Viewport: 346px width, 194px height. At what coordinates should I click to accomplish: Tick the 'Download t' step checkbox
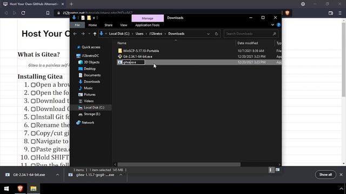pyautogui.click(x=33, y=101)
